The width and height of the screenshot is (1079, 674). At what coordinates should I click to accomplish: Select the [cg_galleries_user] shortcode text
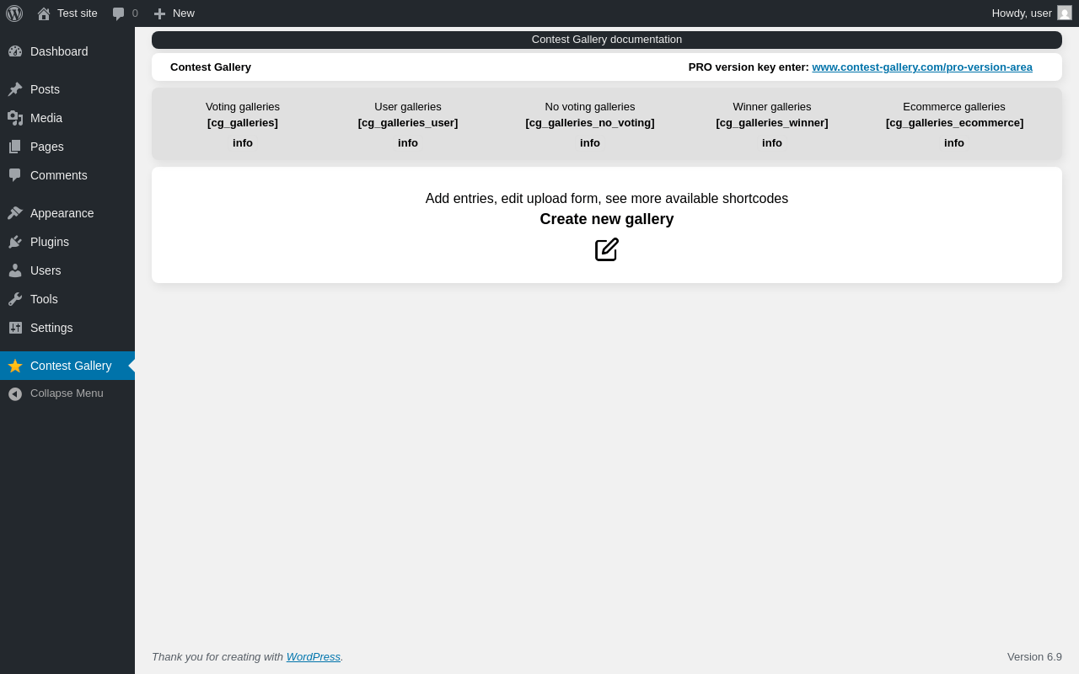[x=408, y=123]
